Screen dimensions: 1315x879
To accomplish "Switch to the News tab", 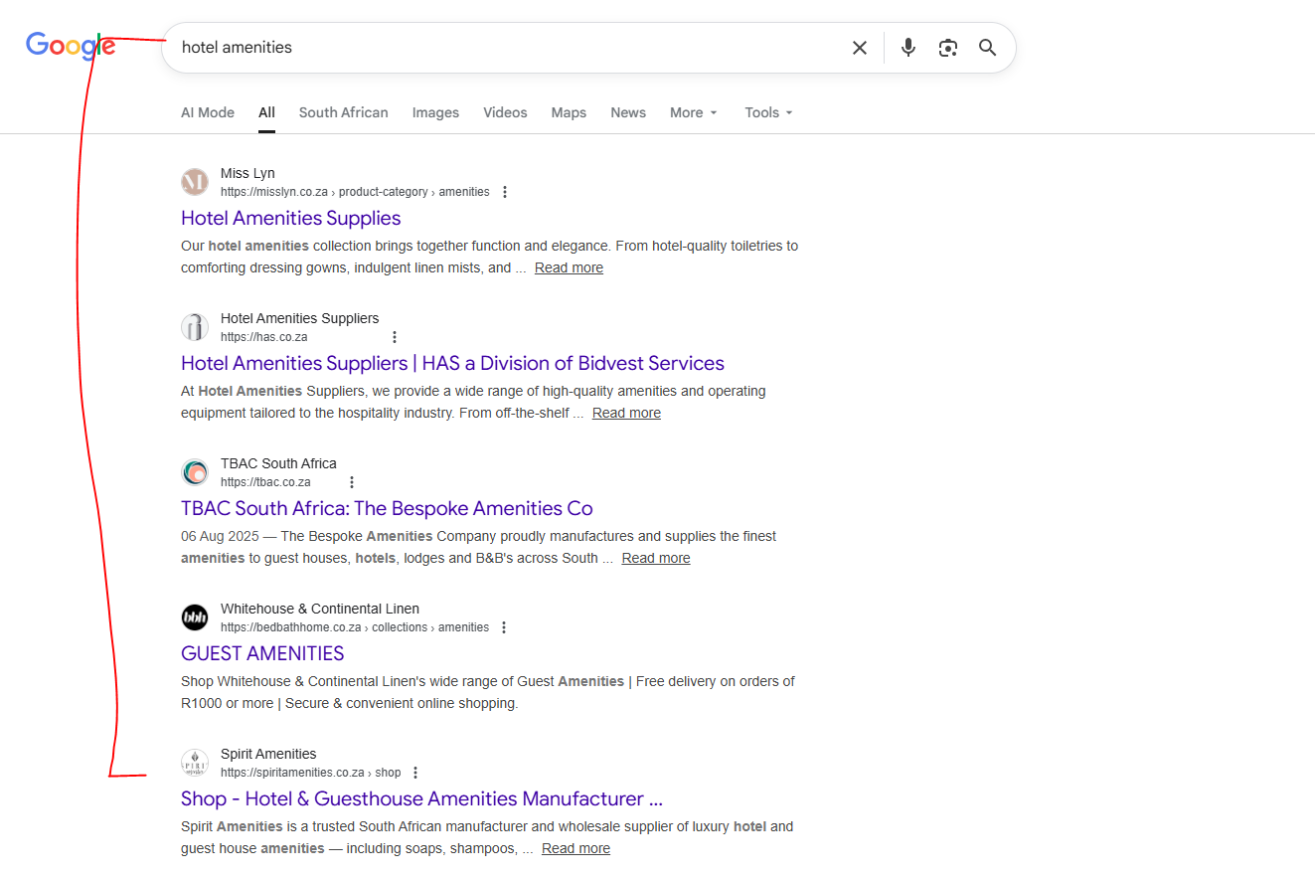I will tap(628, 112).
